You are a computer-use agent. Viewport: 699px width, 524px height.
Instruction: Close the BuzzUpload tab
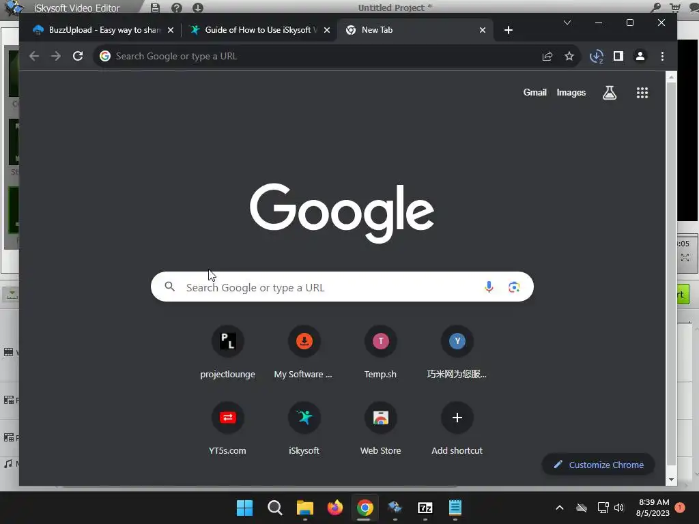click(170, 30)
